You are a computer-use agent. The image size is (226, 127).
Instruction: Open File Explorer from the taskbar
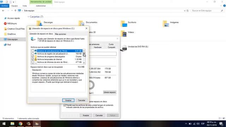pyautogui.click(x=12, y=124)
